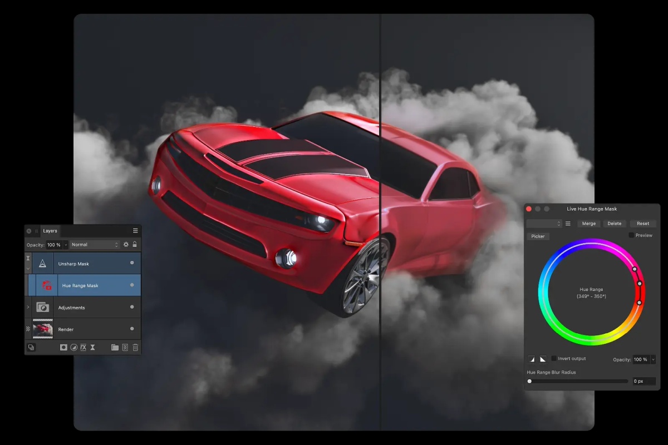Click the Picker button
This screenshot has height=445, width=668.
[538, 236]
